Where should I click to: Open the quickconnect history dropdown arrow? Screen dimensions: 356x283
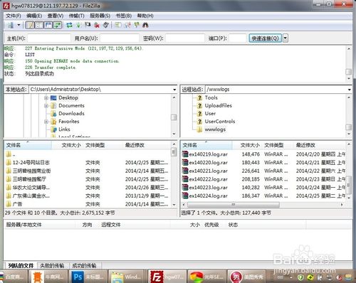pos(286,38)
